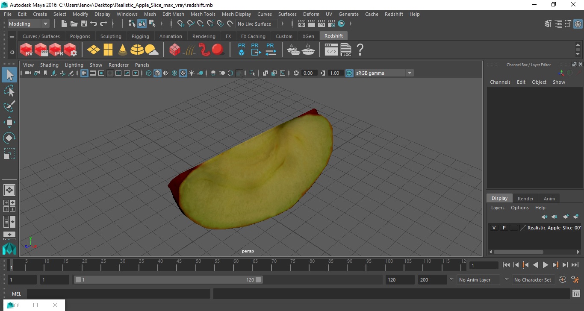Screen dimensions: 584x311
Task: Toggle layer visibility V for Realistic_Apple_Slice
Action: 494,228
